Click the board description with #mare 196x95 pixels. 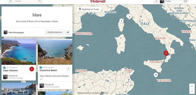37,21
